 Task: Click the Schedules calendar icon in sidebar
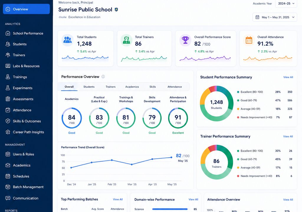click(8, 176)
